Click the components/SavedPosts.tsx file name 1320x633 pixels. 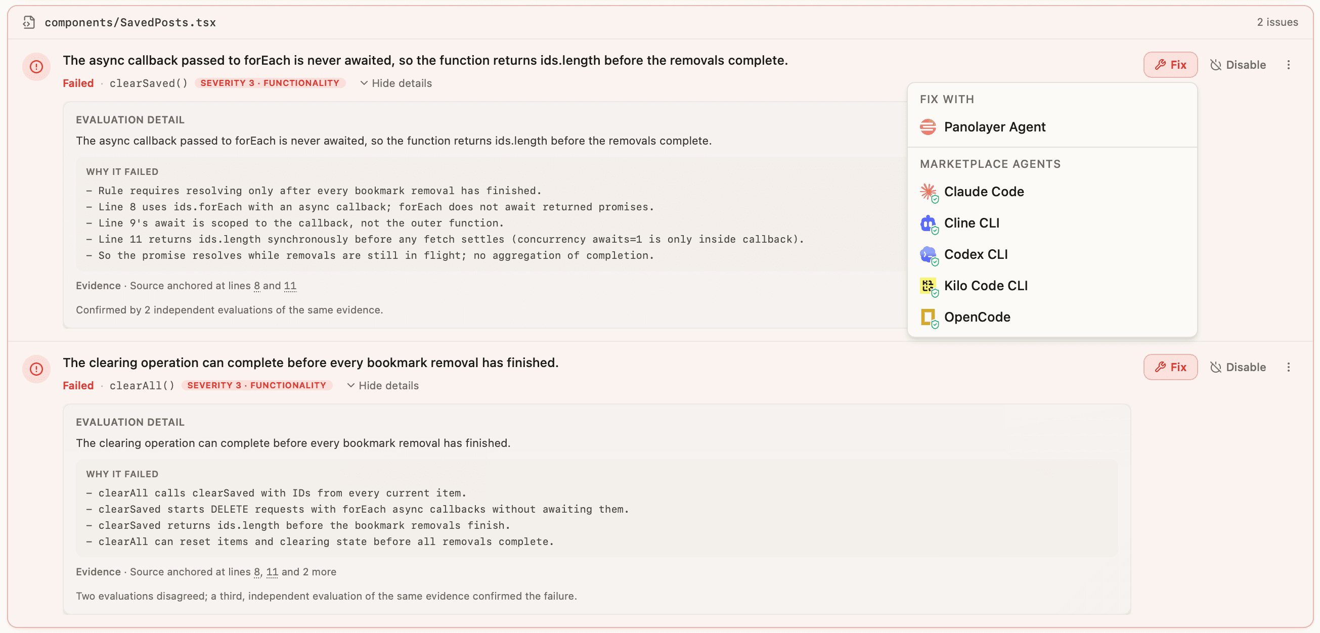pos(130,23)
